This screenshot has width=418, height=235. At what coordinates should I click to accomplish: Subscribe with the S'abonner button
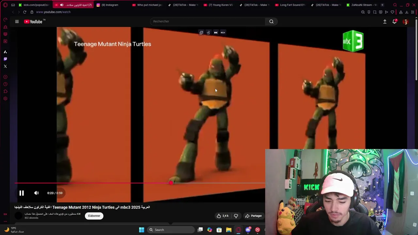pos(94,216)
